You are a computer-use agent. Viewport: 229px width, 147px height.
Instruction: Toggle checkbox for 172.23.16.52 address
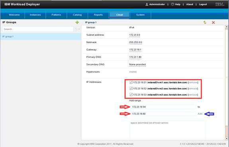[x=131, y=88]
